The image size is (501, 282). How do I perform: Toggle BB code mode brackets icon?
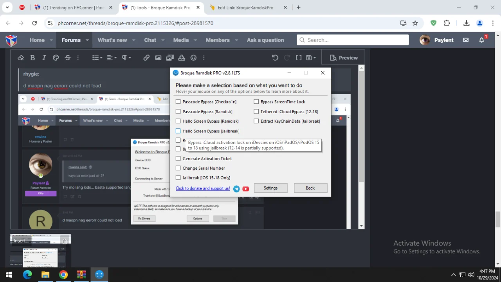point(299,58)
